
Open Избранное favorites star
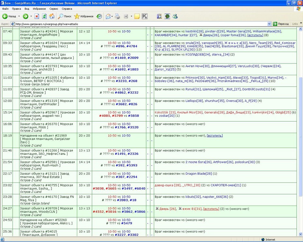click(84, 16)
